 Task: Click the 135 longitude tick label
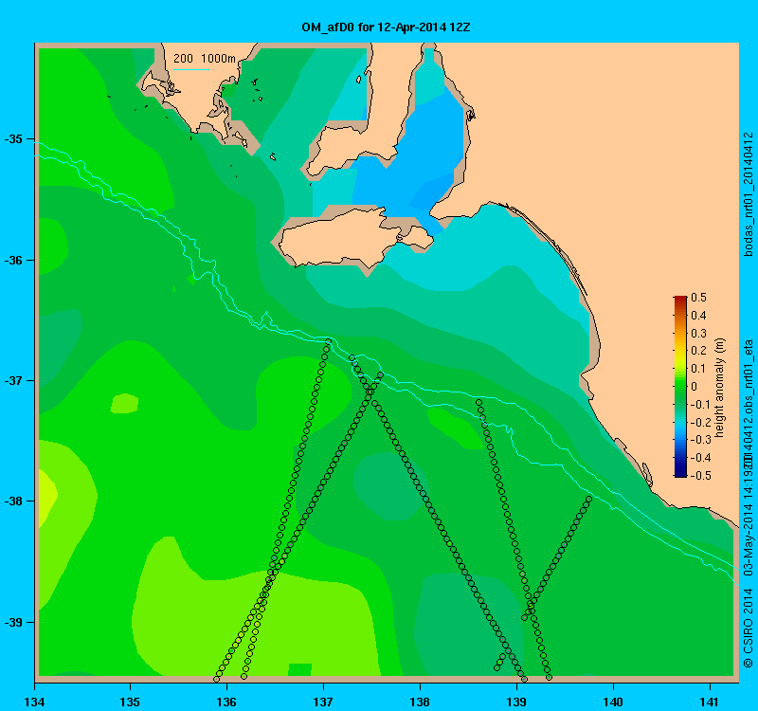tap(130, 702)
